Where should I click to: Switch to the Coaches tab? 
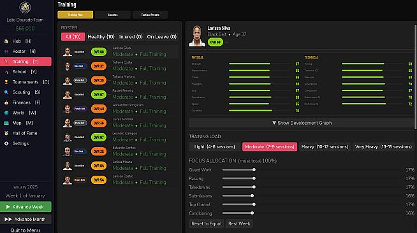point(113,15)
